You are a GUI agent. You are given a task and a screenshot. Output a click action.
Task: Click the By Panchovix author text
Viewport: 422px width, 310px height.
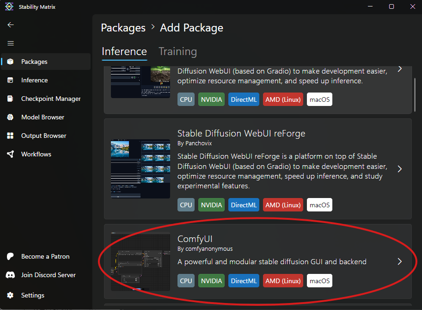(x=195, y=143)
